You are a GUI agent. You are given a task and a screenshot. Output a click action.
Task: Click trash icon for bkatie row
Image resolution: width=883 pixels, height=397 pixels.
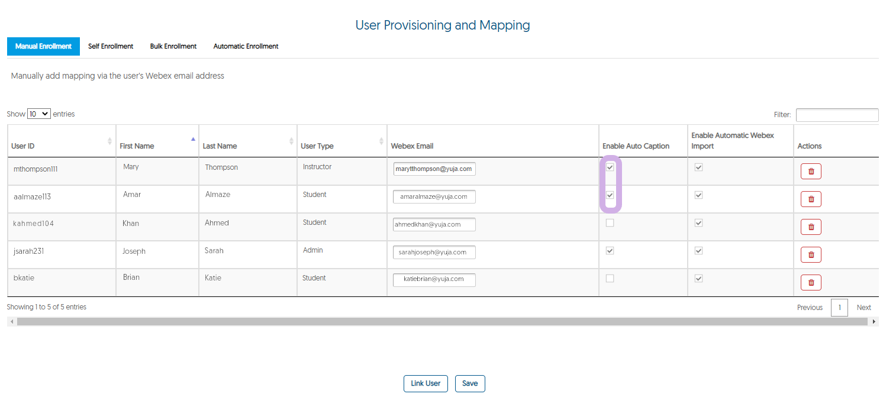(x=810, y=283)
